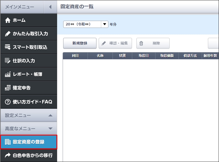Open 使い方ガイド・FAQ menu item
The width and height of the screenshot is (219, 162).
29,102
